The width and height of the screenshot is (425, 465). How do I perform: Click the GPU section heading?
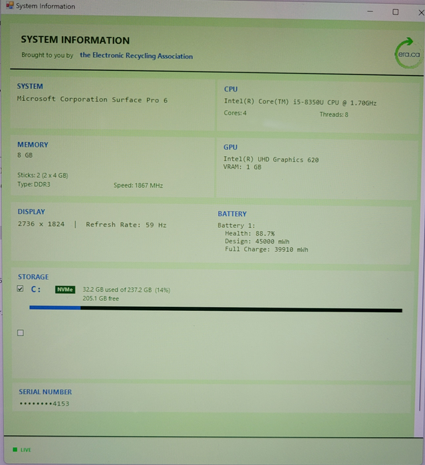(x=231, y=147)
